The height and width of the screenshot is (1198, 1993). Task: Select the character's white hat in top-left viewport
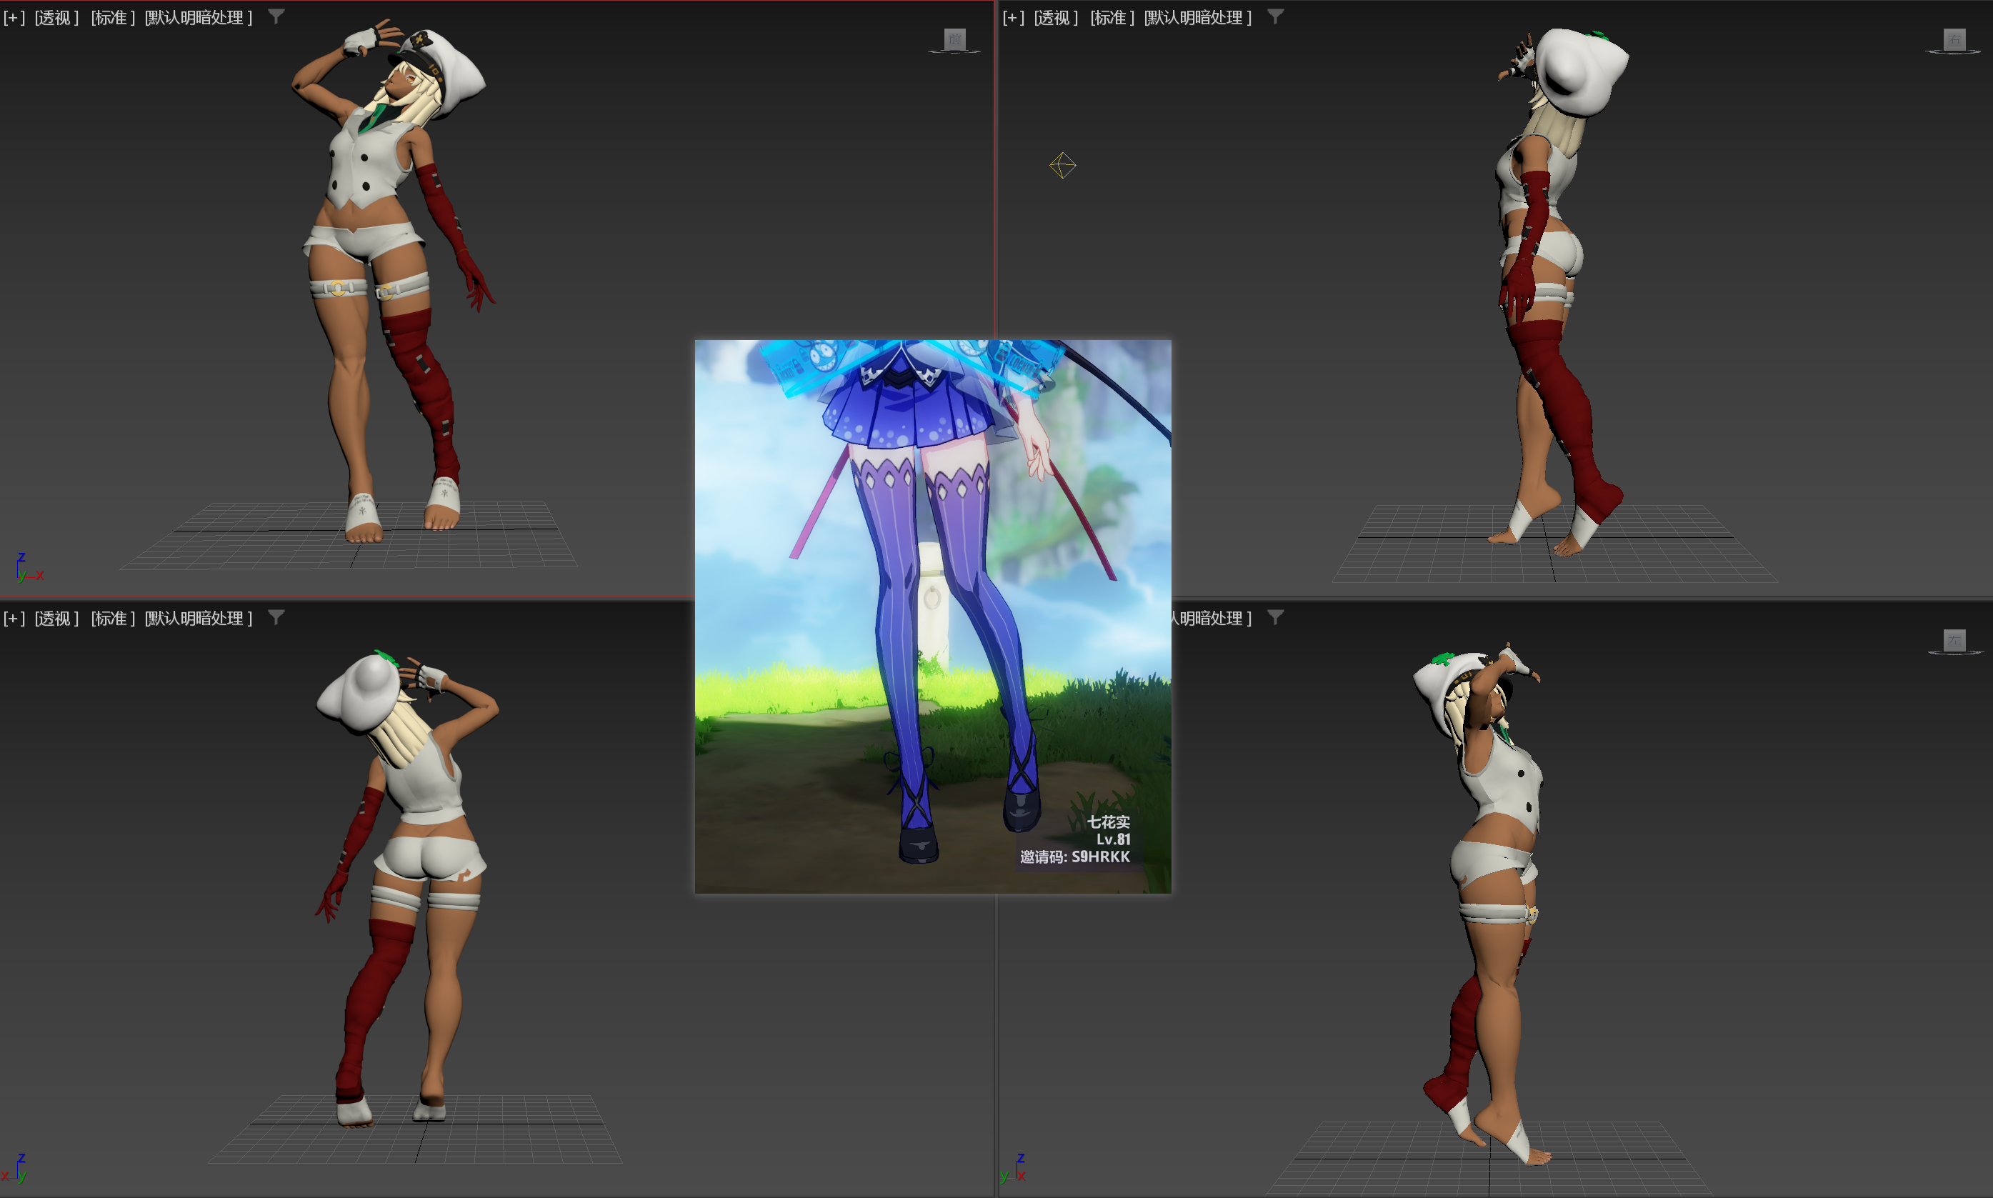click(456, 73)
